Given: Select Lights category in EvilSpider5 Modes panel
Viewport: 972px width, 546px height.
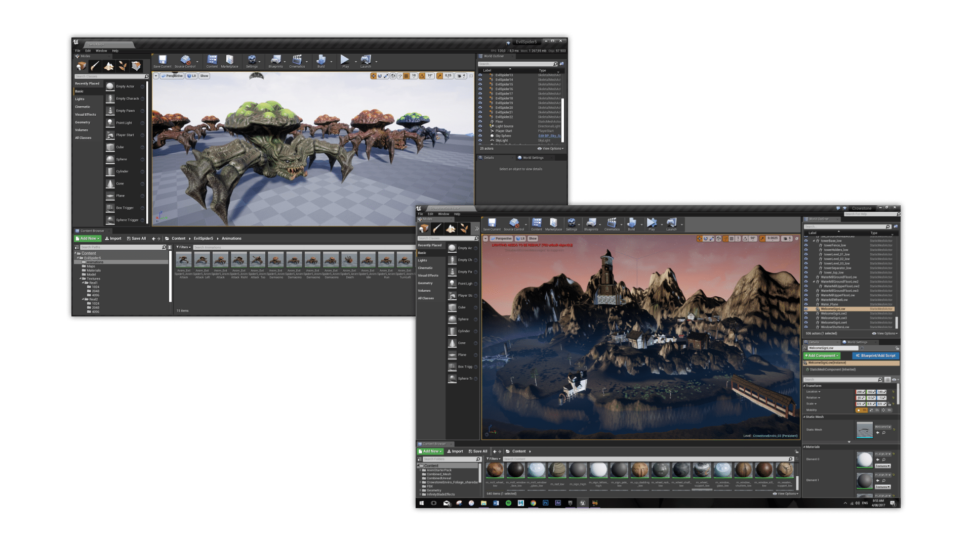Looking at the screenshot, I should (80, 99).
